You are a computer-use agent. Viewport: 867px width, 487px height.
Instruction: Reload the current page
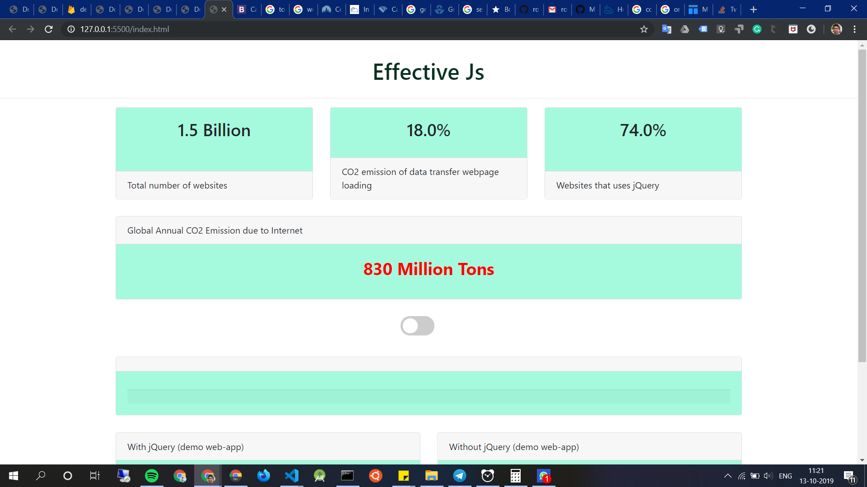[49, 29]
